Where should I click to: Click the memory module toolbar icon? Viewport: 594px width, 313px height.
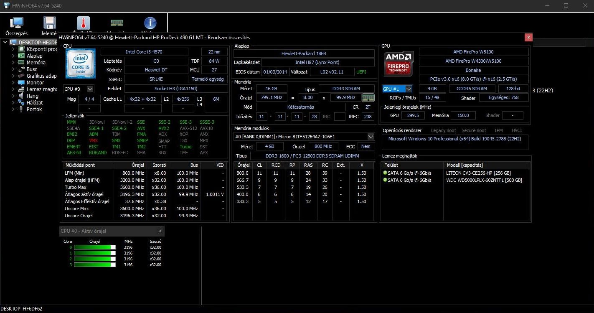[x=117, y=23]
